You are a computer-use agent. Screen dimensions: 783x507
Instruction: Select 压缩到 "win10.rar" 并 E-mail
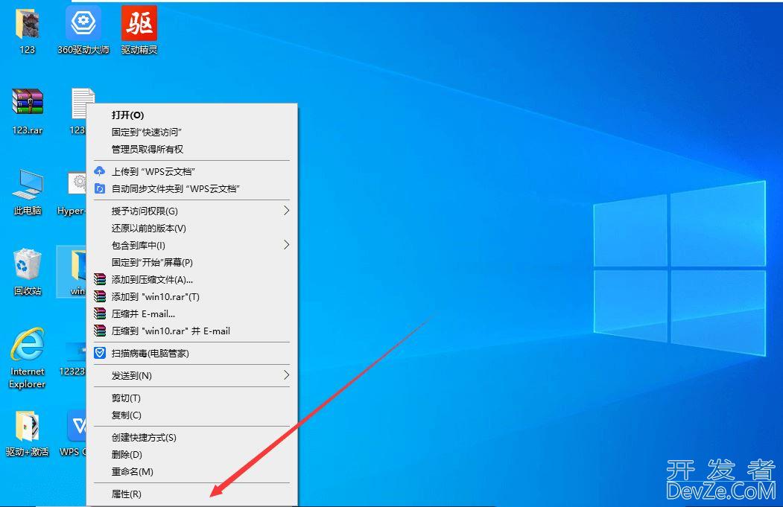coord(191,331)
